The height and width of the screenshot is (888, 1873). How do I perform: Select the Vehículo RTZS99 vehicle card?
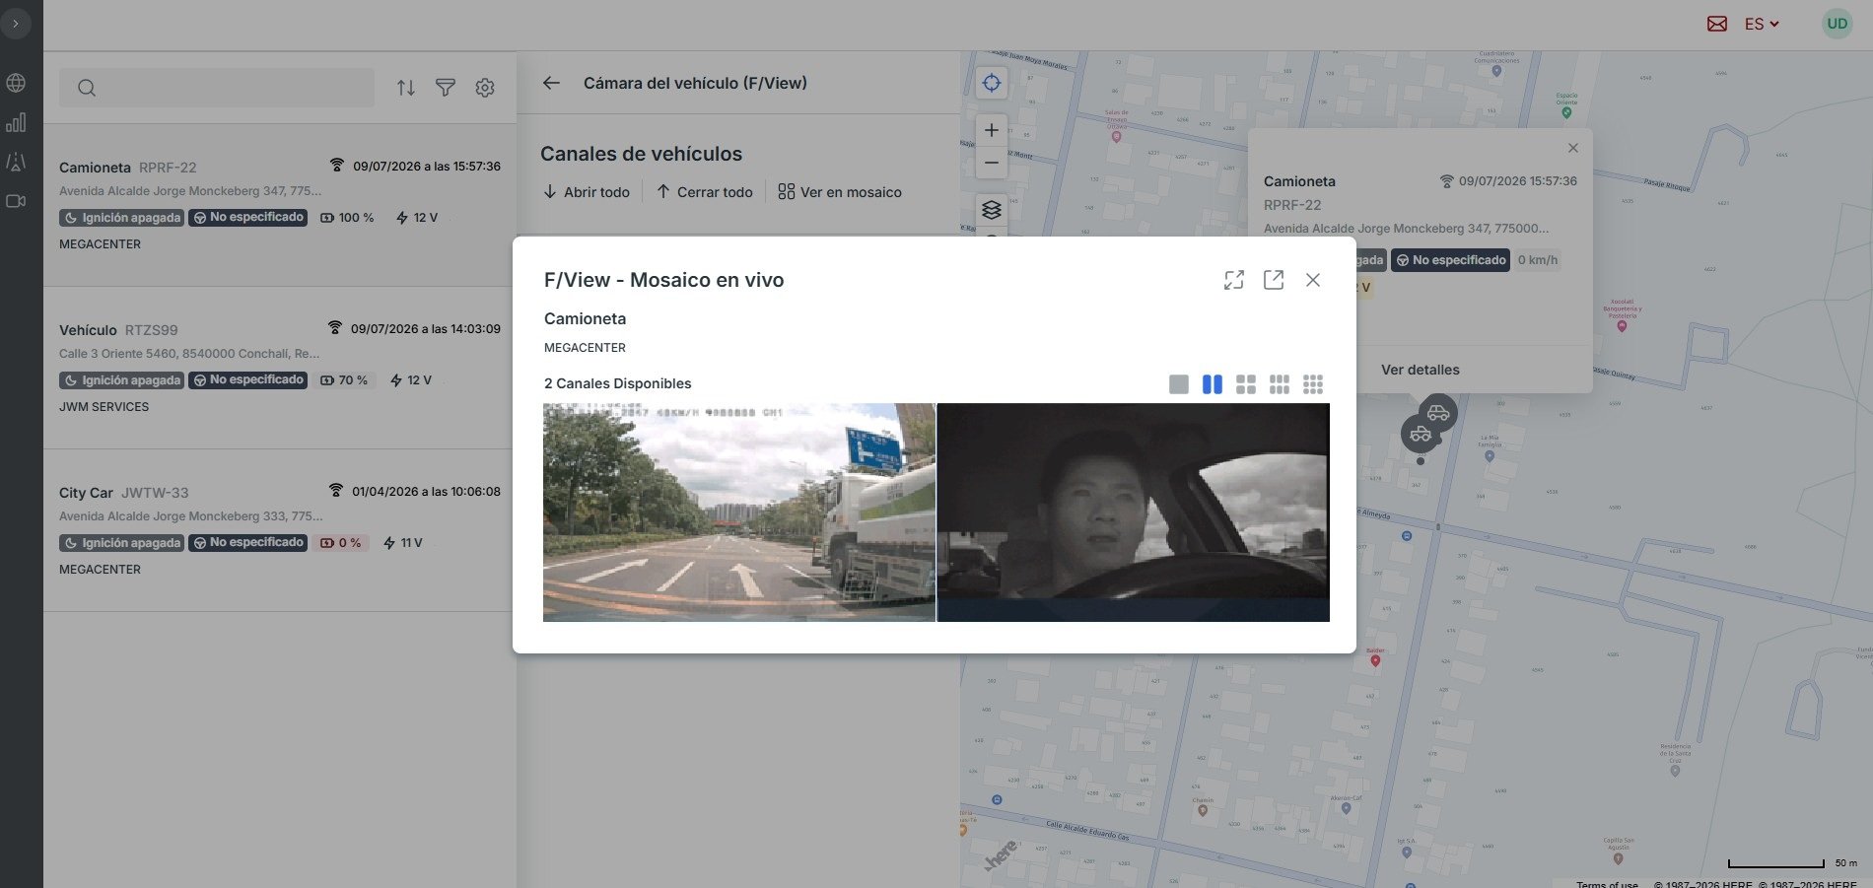280,368
